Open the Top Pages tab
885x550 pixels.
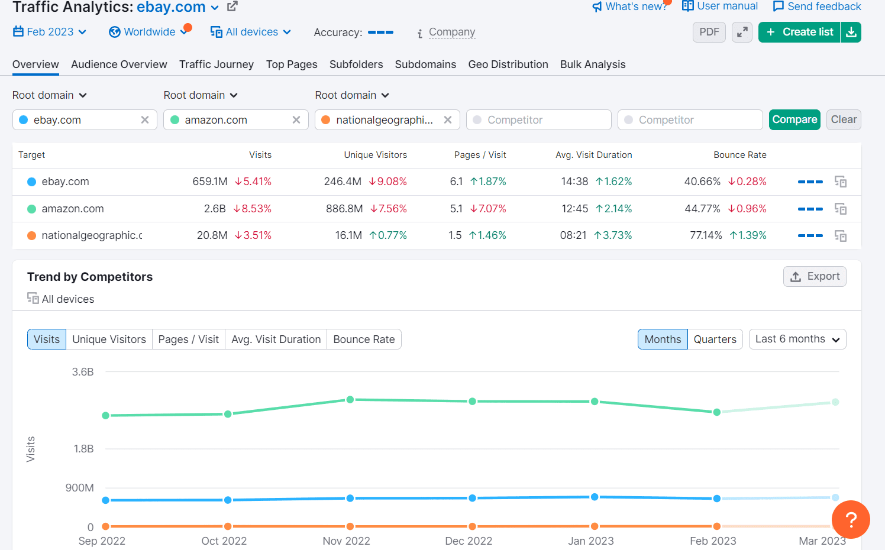(292, 64)
